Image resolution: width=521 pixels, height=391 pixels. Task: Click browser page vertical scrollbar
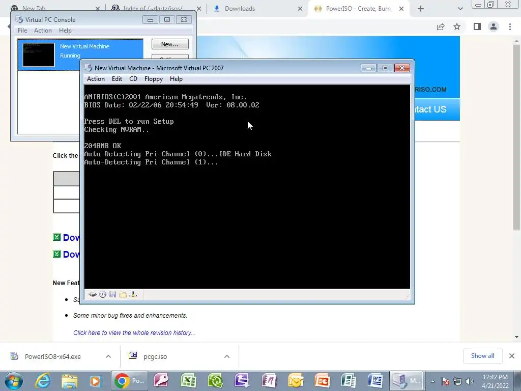tap(516, 136)
